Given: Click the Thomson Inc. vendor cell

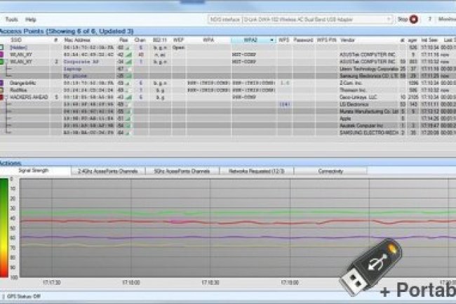Looking at the screenshot, I should pyautogui.click(x=352, y=90).
